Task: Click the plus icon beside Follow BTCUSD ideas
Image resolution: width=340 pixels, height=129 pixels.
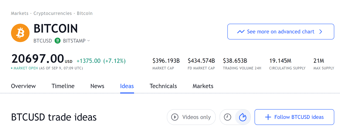Action: (x=268, y=117)
